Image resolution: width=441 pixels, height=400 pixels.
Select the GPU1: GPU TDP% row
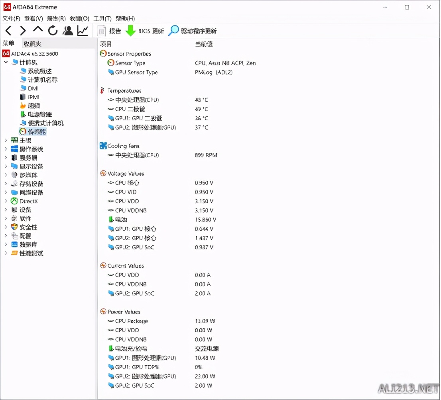click(x=155, y=367)
